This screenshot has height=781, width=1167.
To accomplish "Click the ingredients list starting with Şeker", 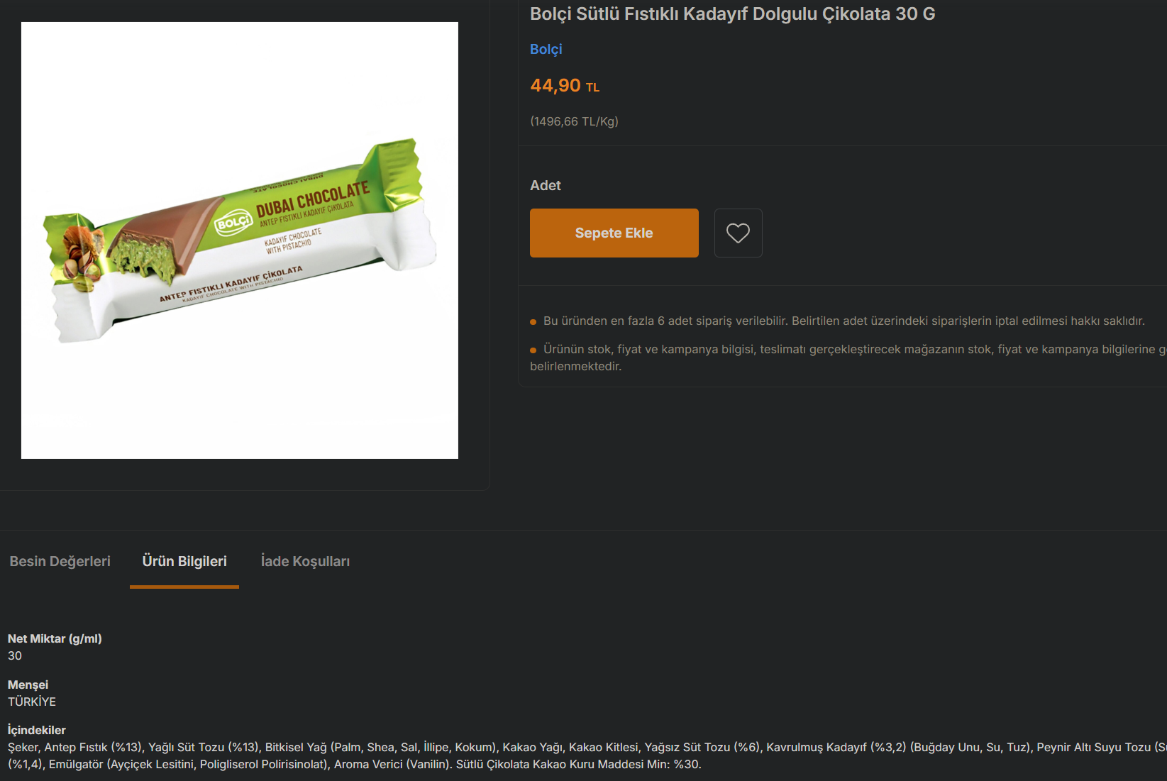I will click(587, 755).
